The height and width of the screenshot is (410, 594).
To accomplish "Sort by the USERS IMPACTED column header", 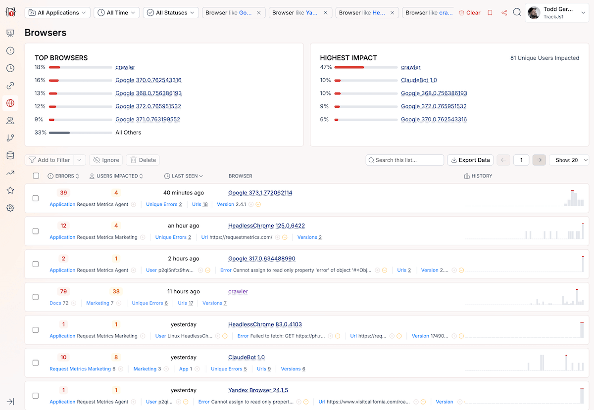I will (x=116, y=176).
